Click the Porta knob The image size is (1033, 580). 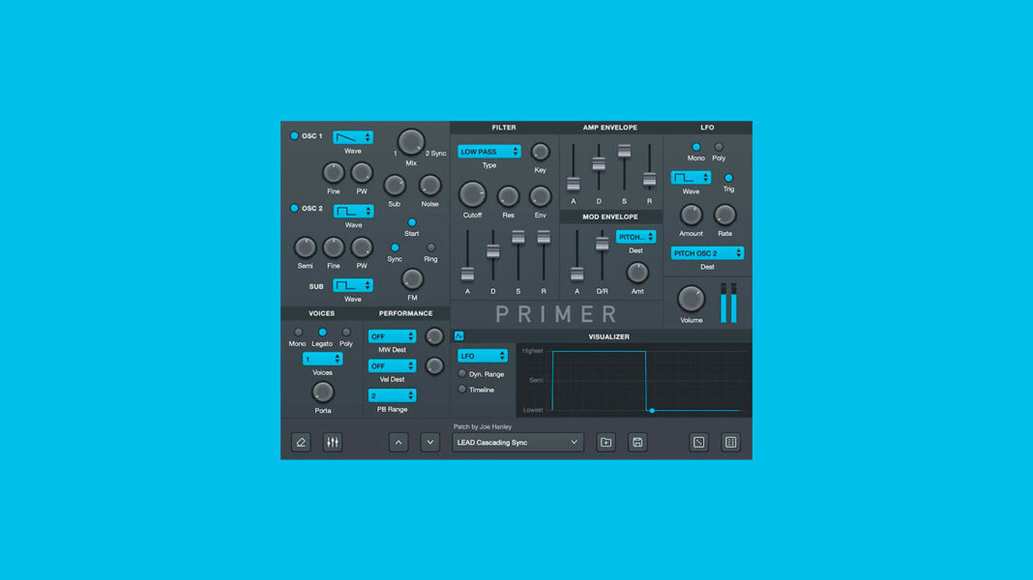pos(323,392)
